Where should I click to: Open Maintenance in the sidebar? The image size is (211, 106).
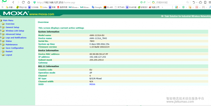pyautogui.click(x=11, y=44)
